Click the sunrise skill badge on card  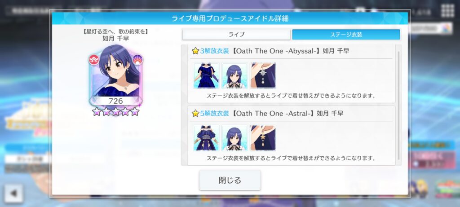coord(137,60)
